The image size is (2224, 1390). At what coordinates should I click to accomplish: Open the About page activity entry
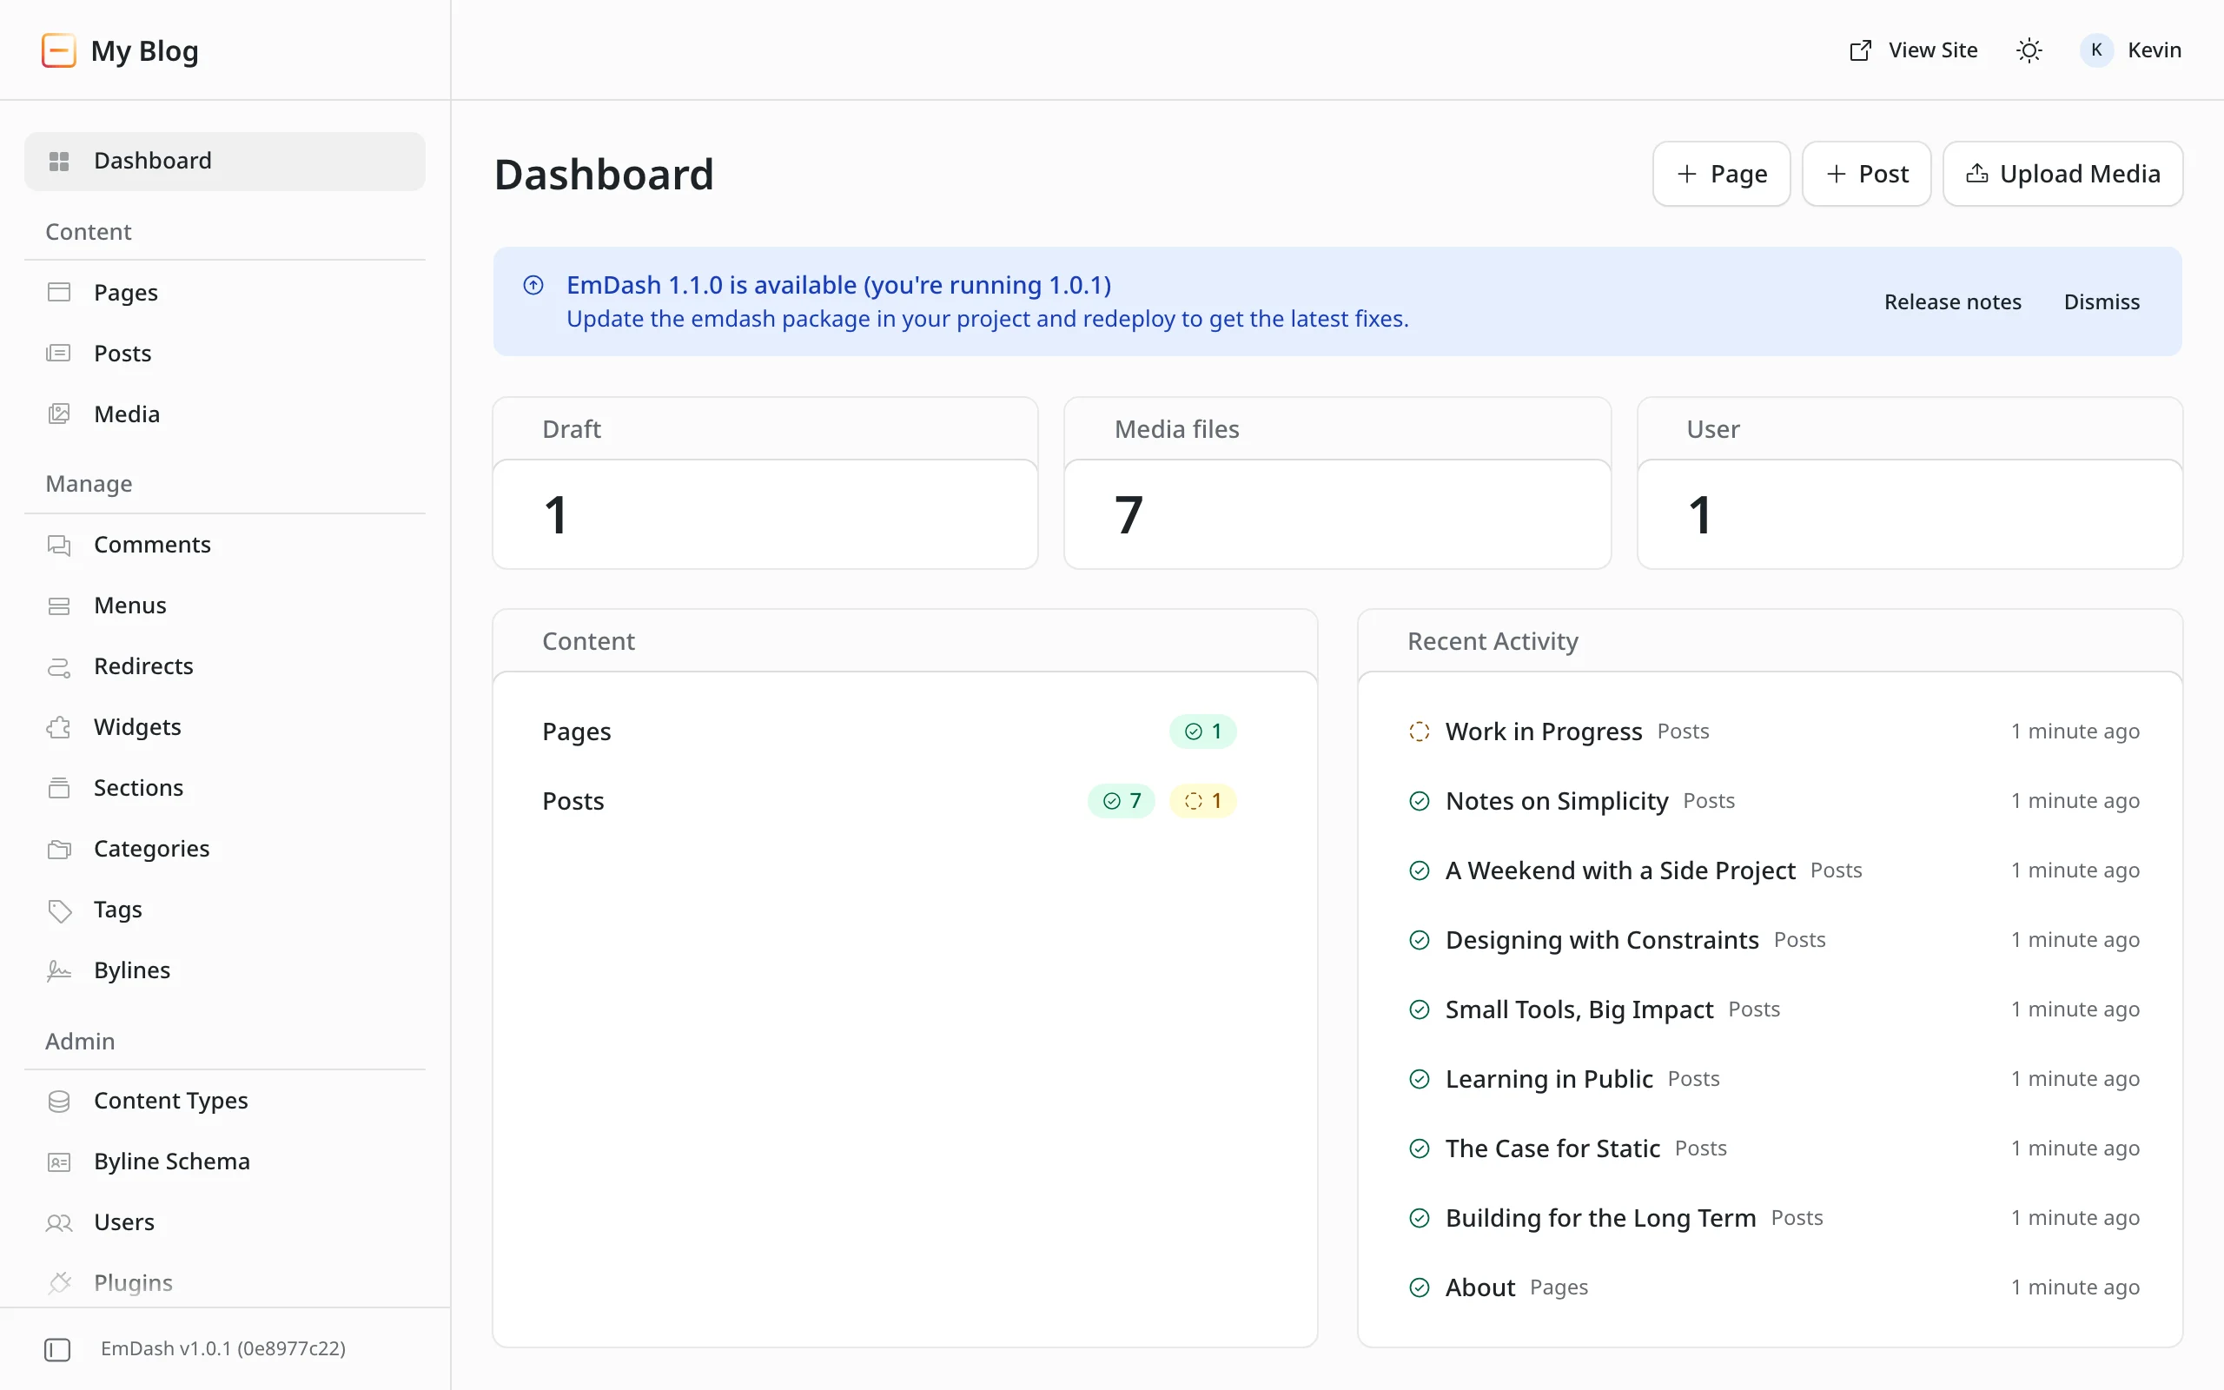[1774, 1287]
